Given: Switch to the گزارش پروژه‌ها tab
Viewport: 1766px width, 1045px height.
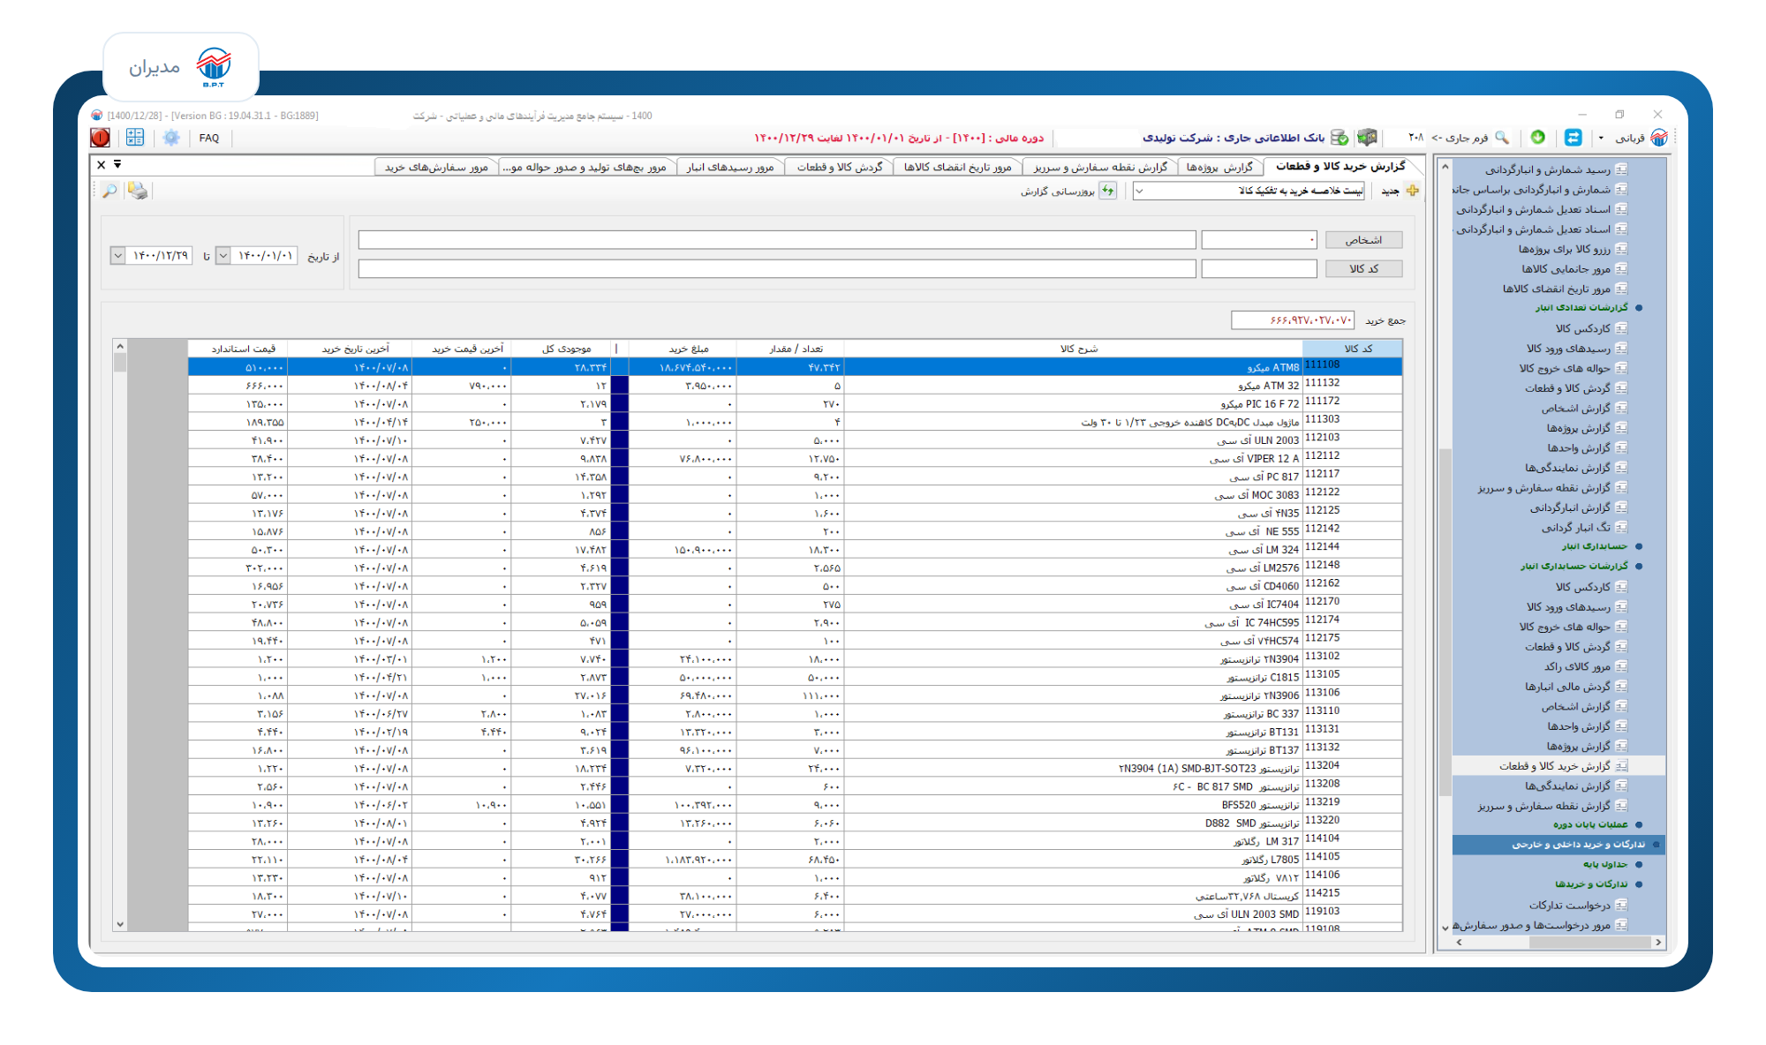Looking at the screenshot, I should (1219, 167).
